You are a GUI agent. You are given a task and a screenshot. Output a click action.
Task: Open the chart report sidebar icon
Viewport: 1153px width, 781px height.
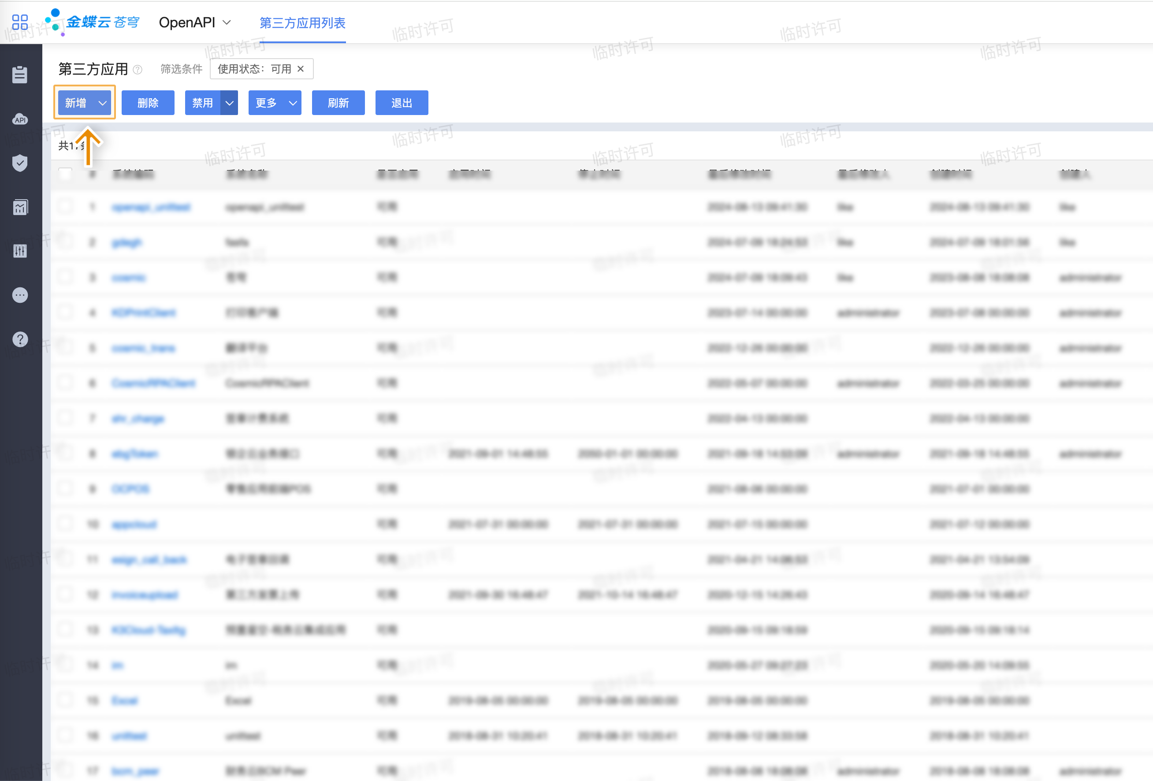click(x=20, y=207)
